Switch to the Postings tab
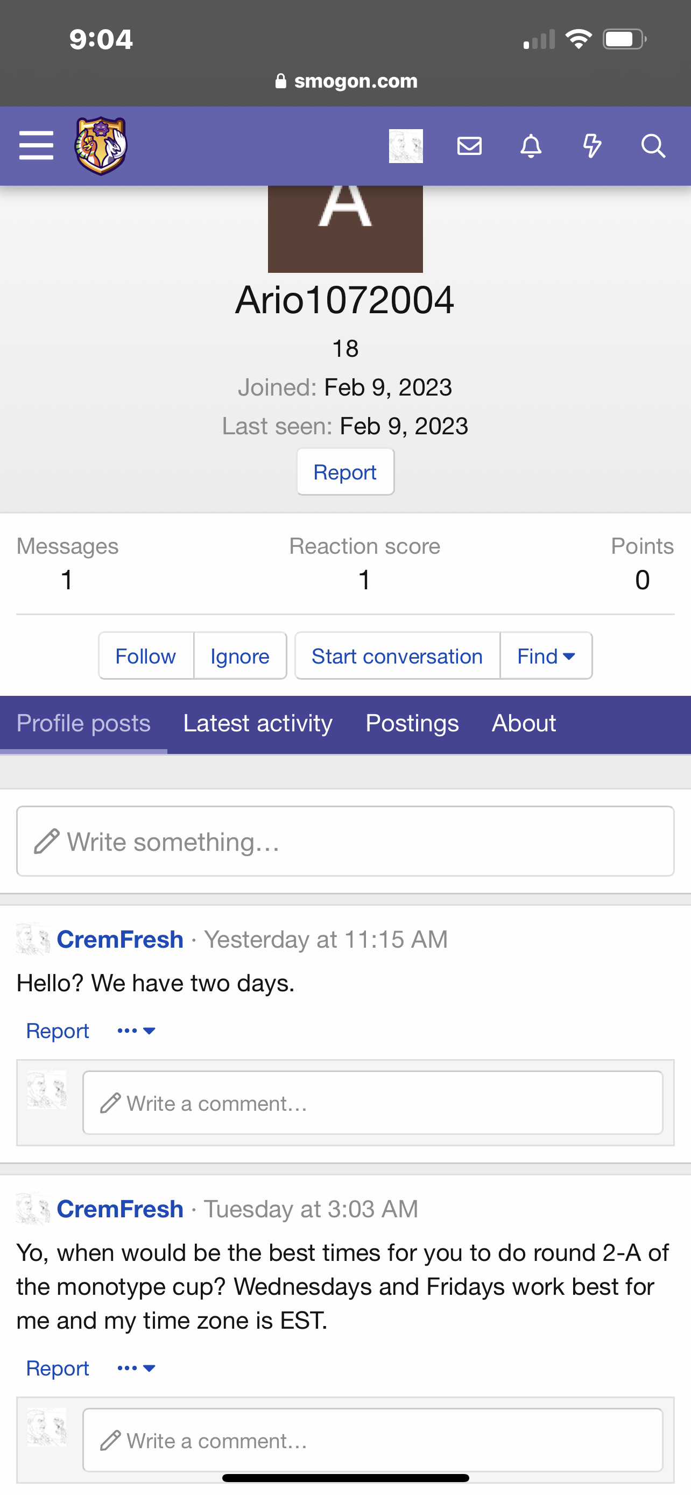 412,724
